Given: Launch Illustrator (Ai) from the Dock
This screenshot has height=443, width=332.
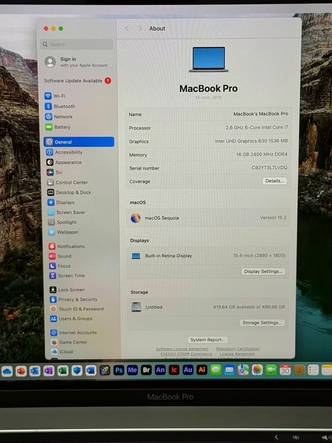Looking at the screenshot, I should coord(202,370).
